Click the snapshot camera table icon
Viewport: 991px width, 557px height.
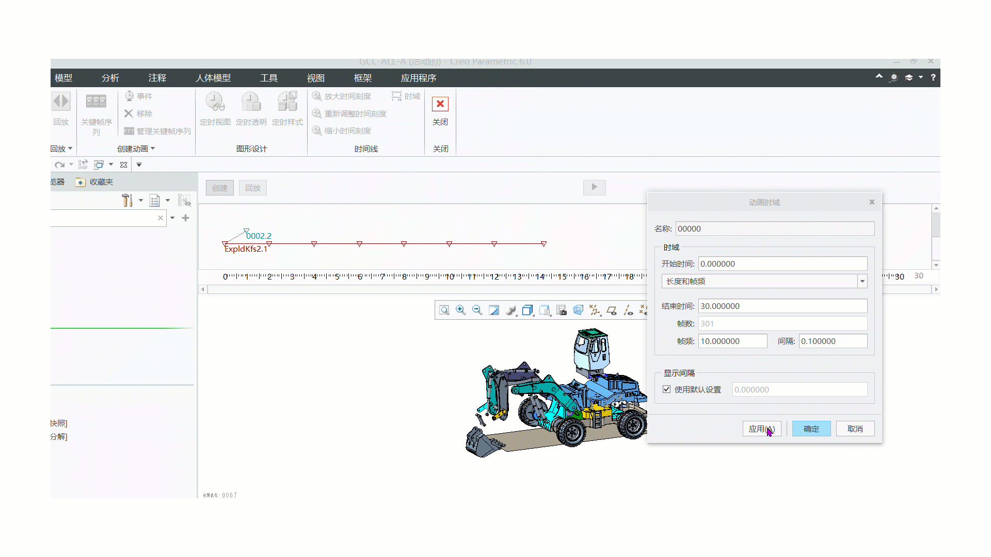(562, 310)
